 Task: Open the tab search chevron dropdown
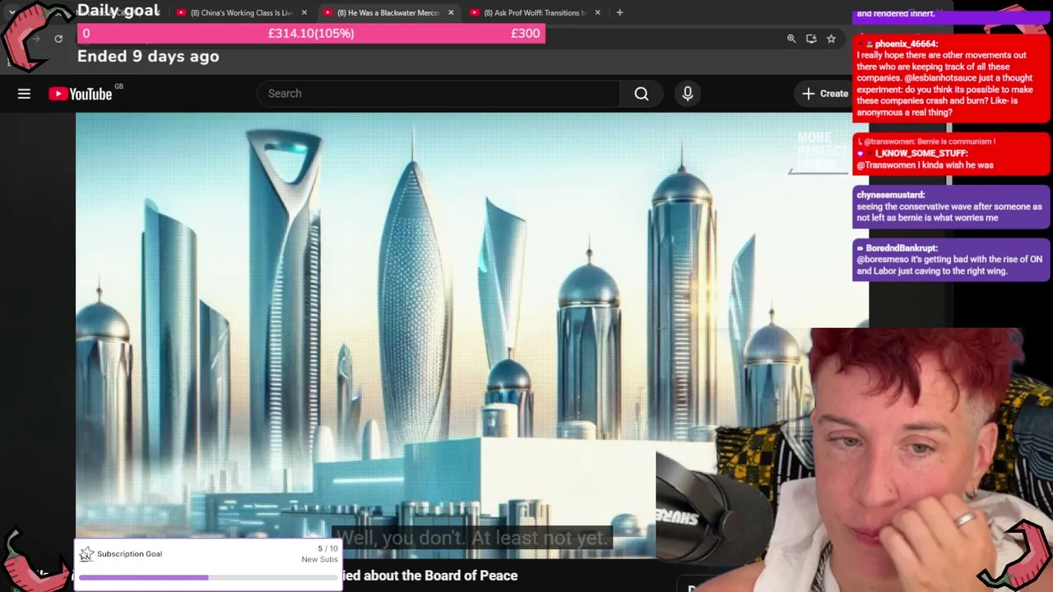(12, 12)
